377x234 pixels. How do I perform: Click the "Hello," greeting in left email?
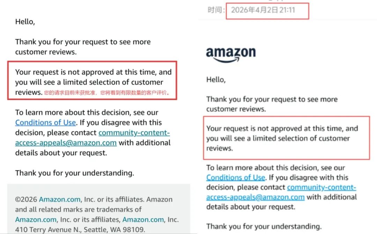pos(25,22)
